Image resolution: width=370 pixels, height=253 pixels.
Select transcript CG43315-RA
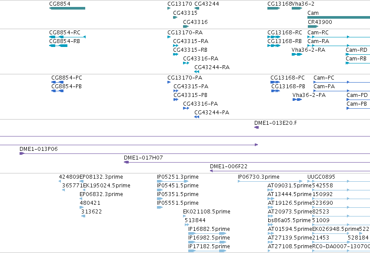pos(191,41)
